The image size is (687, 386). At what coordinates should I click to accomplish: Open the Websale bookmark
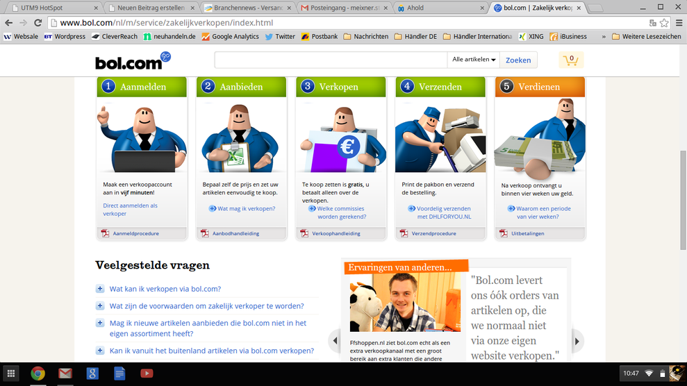(x=21, y=37)
